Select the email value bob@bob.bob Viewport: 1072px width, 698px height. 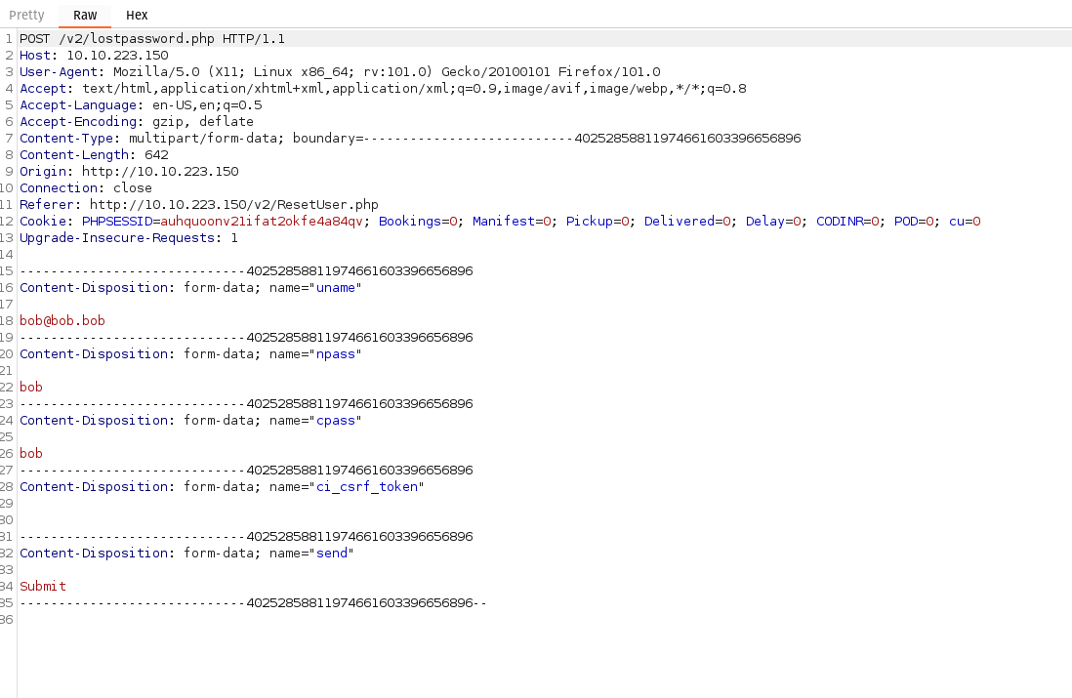click(62, 320)
